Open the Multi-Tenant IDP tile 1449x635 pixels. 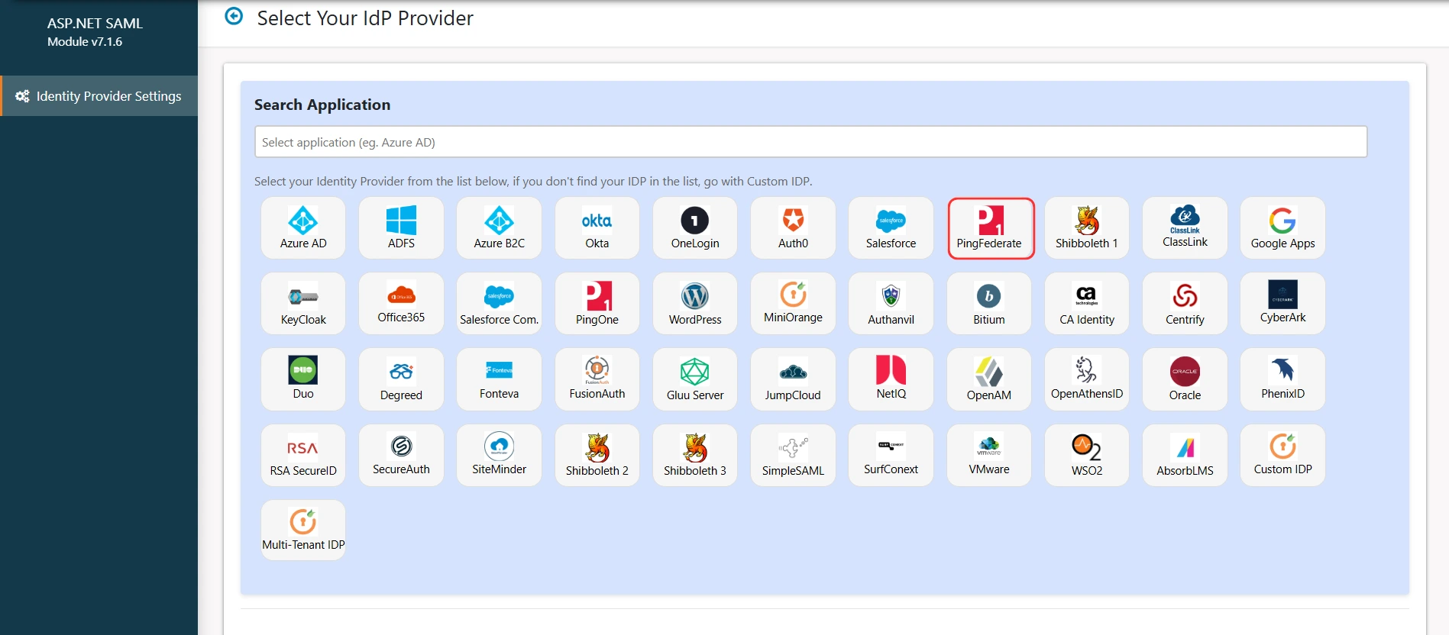click(303, 530)
